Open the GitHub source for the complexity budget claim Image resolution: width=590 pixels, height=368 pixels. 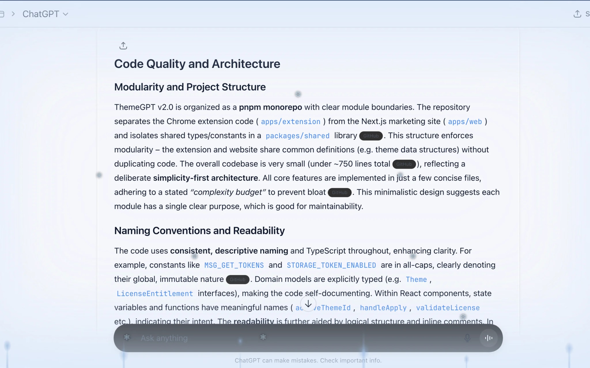[x=340, y=192]
